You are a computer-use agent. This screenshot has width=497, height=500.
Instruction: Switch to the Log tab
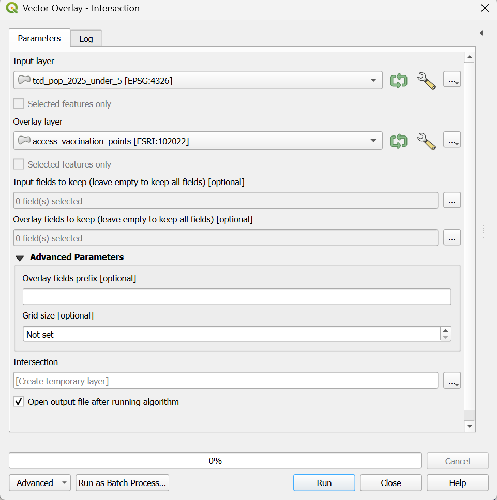pyautogui.click(x=86, y=39)
